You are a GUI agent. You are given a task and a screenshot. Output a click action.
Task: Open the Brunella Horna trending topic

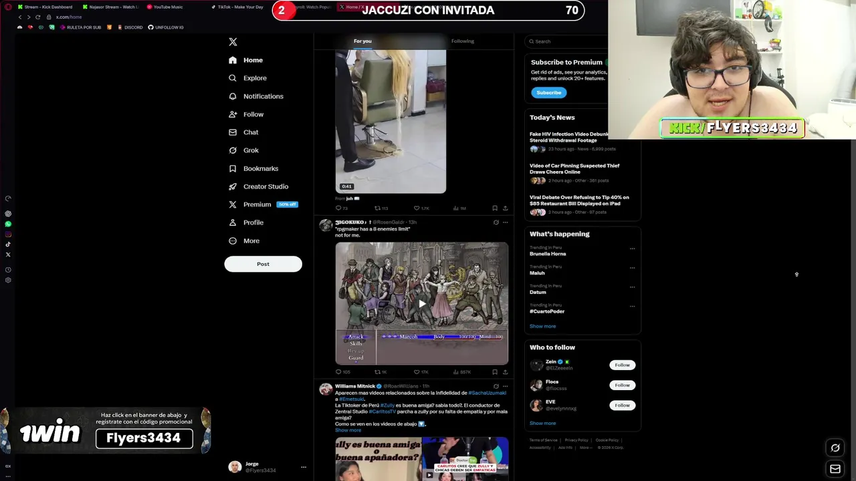[548, 254]
